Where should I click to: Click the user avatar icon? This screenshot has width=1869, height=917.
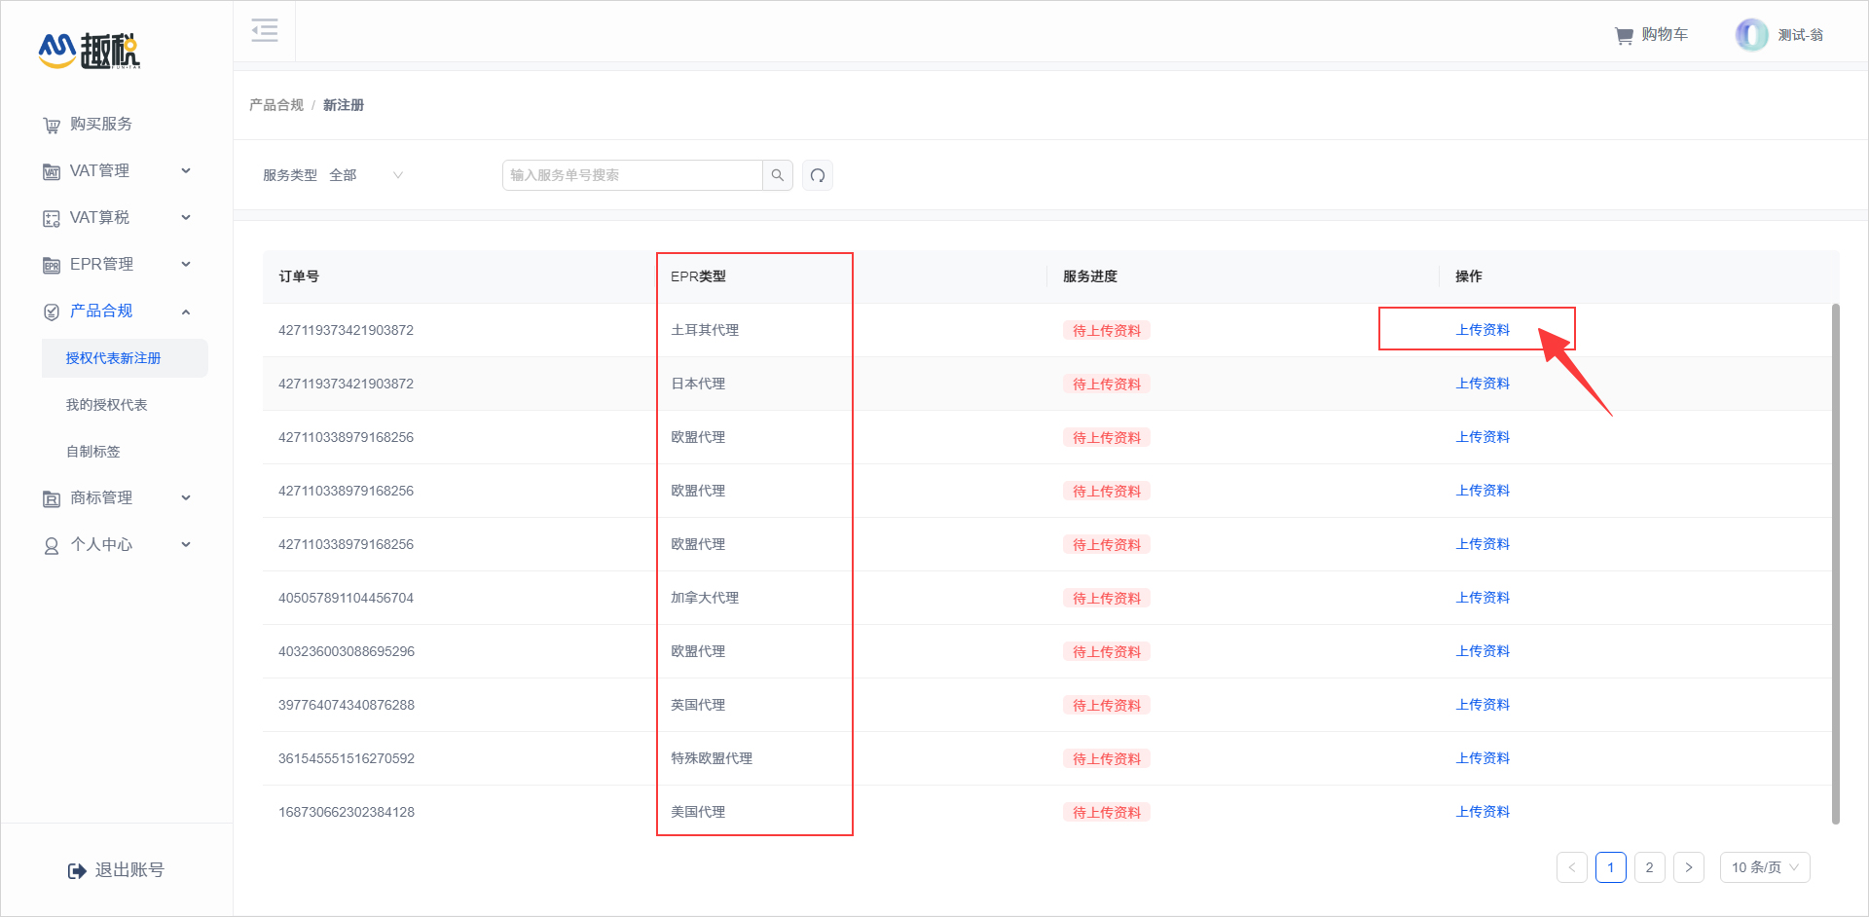point(1751,35)
